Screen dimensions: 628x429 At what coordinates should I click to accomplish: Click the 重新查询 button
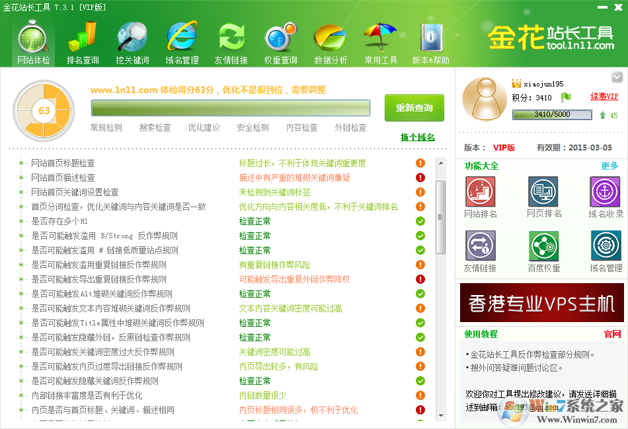[414, 108]
